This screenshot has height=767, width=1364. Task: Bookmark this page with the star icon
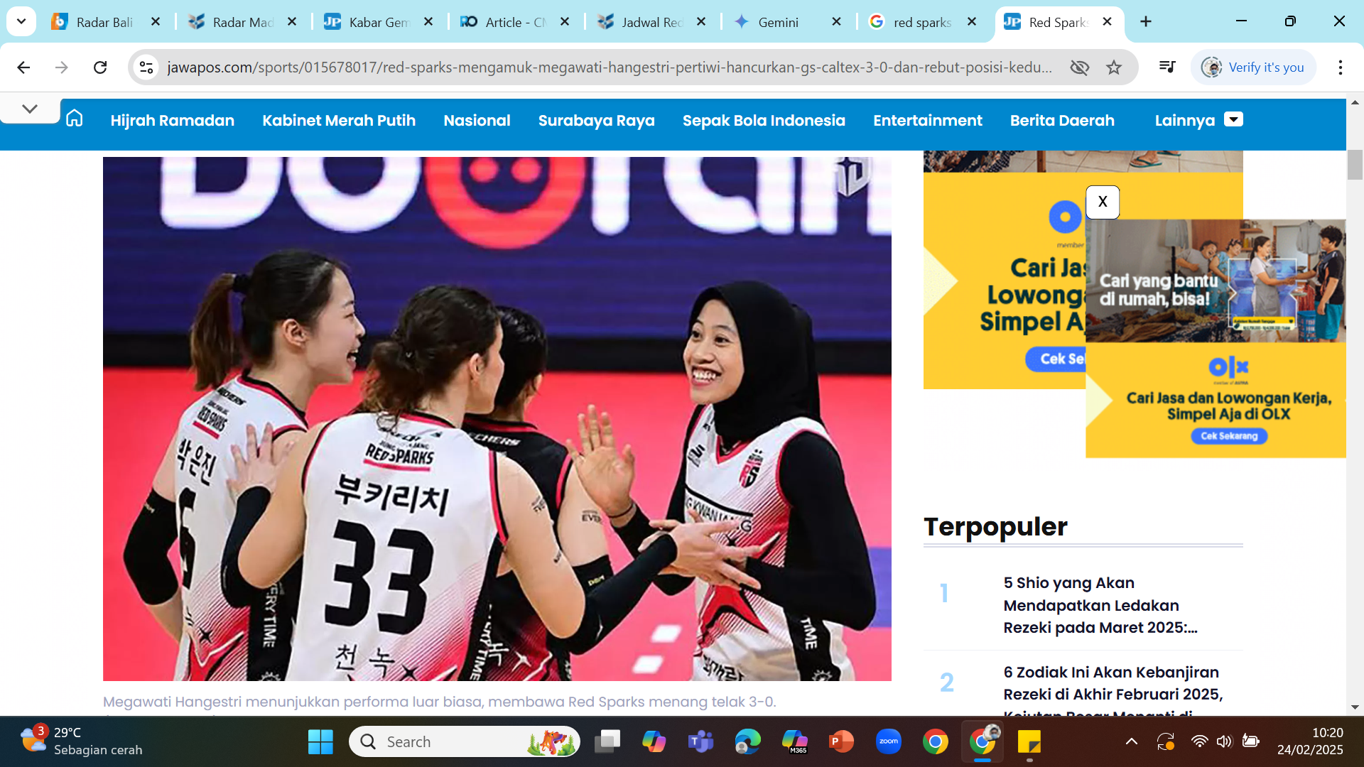pos(1114,67)
